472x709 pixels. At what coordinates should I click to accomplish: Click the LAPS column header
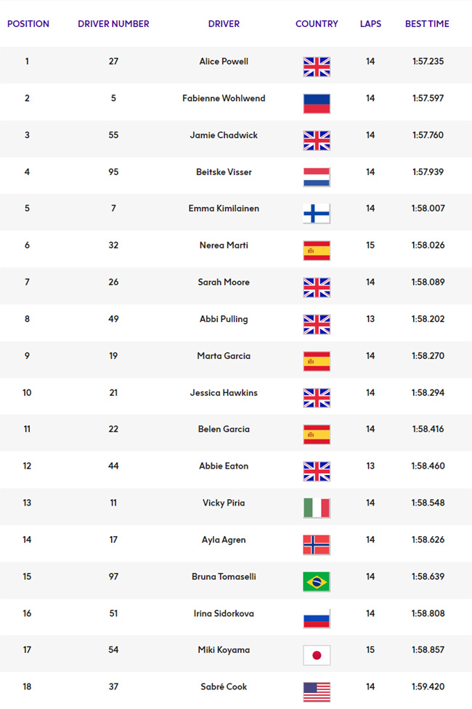[371, 24]
